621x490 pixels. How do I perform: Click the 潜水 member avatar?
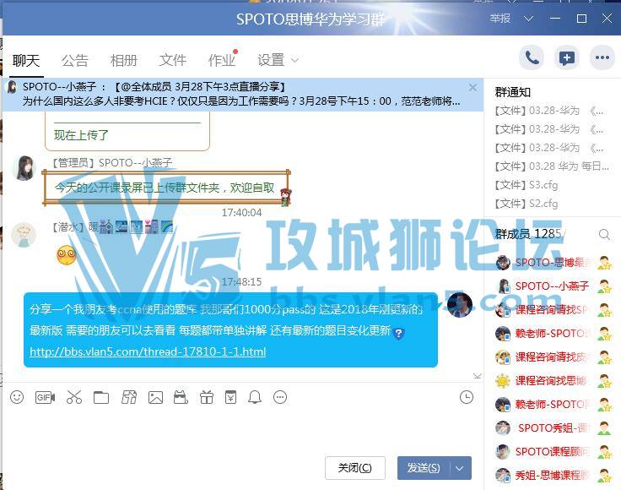24,234
